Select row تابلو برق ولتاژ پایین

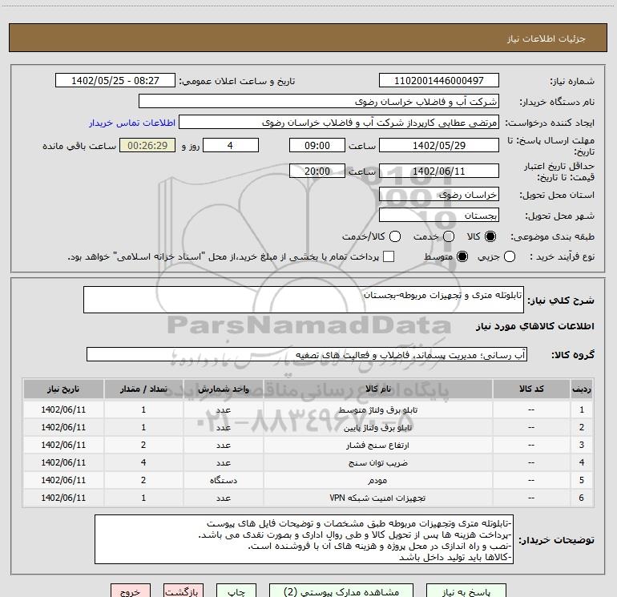[x=308, y=427]
